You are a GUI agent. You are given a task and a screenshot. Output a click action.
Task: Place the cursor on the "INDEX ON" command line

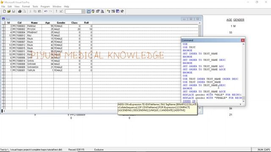pos(189,101)
